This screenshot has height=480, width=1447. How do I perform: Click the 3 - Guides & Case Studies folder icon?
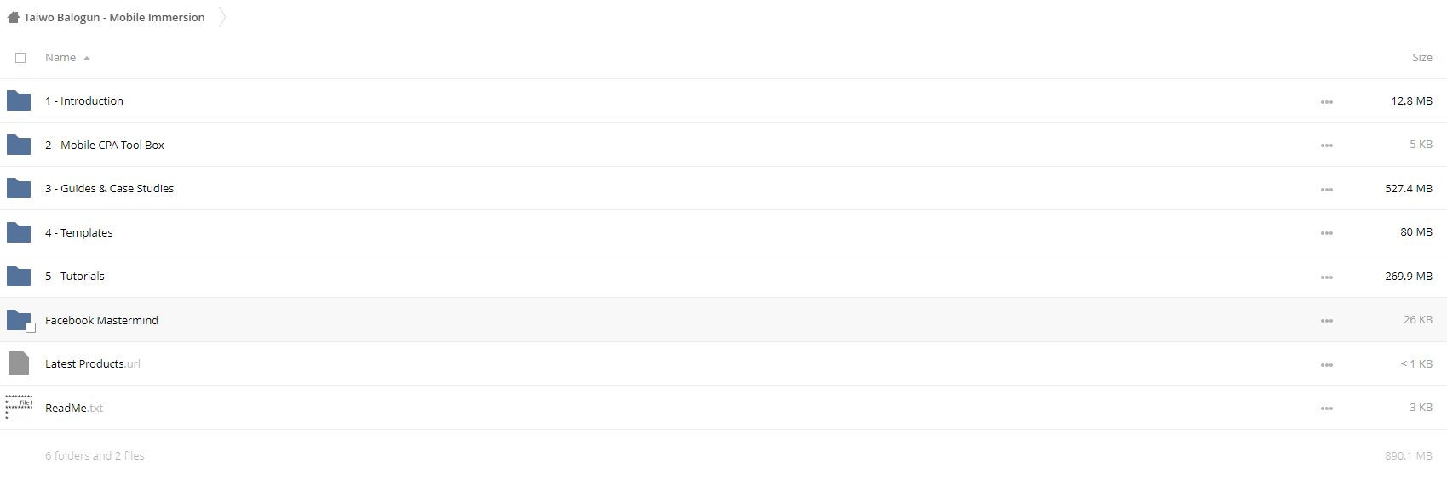19,188
